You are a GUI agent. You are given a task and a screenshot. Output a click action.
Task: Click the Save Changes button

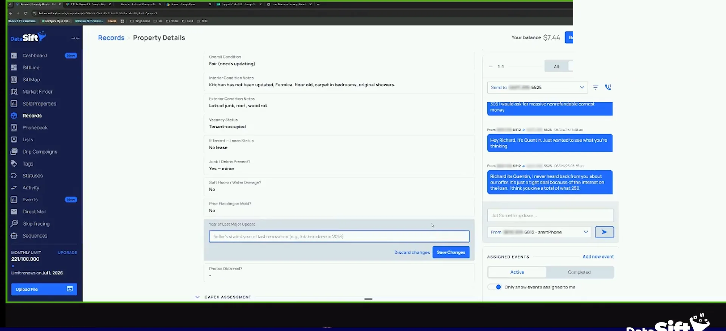(451, 252)
